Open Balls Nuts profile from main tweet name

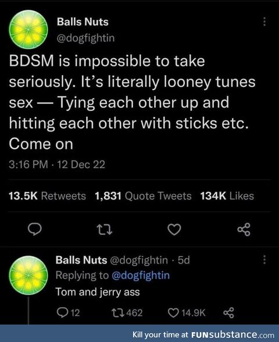[83, 22]
